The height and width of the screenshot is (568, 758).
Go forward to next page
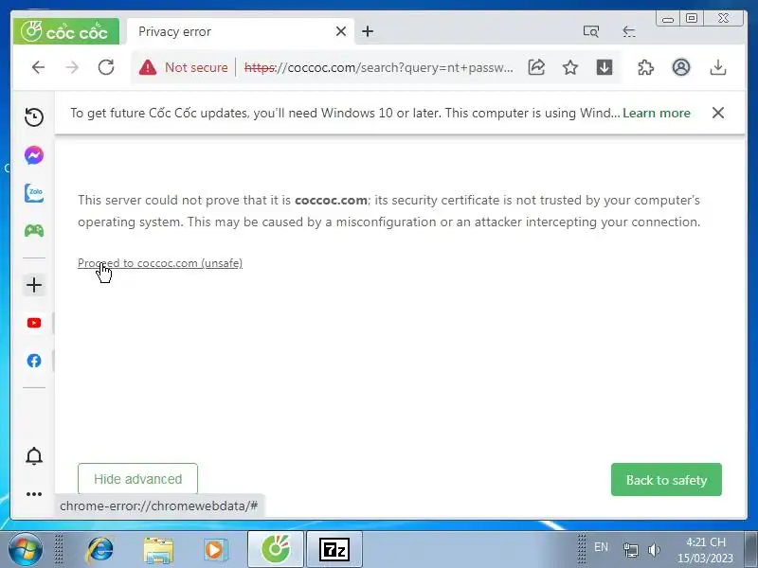72,67
